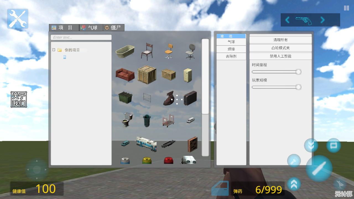The height and width of the screenshot is (199, 354).
Task: Collapse the 你的项目 folder tree node
Action: click(x=54, y=50)
